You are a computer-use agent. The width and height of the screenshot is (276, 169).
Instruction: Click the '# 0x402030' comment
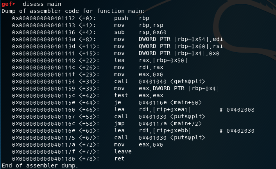237,131
